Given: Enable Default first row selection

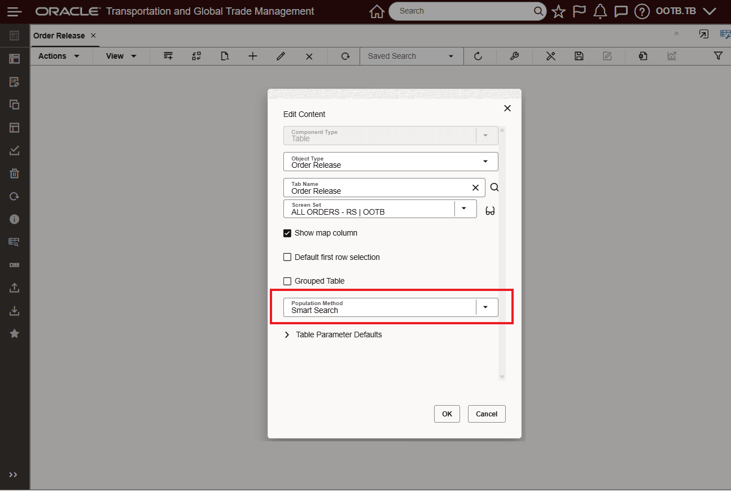Looking at the screenshot, I should (x=287, y=257).
